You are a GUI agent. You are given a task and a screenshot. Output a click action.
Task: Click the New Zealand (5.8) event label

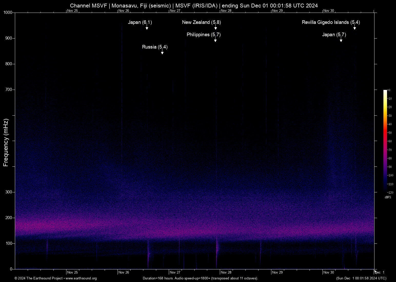tap(202, 22)
